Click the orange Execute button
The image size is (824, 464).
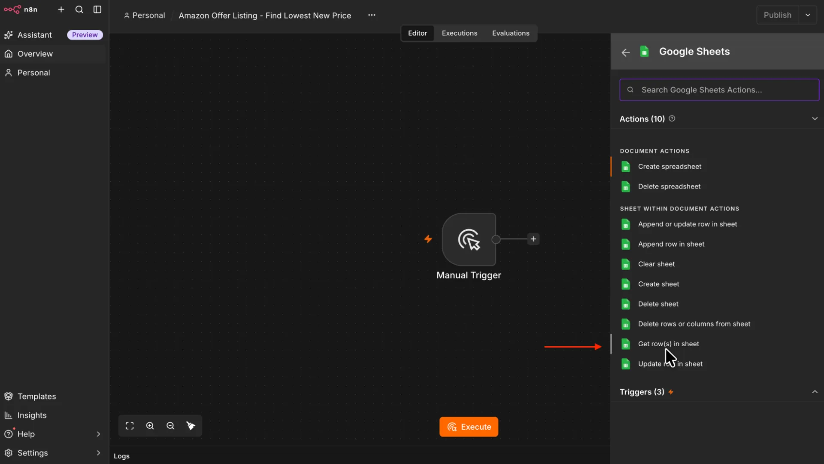tap(469, 427)
